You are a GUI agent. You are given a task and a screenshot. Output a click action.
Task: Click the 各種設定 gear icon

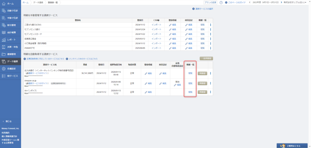4,69
